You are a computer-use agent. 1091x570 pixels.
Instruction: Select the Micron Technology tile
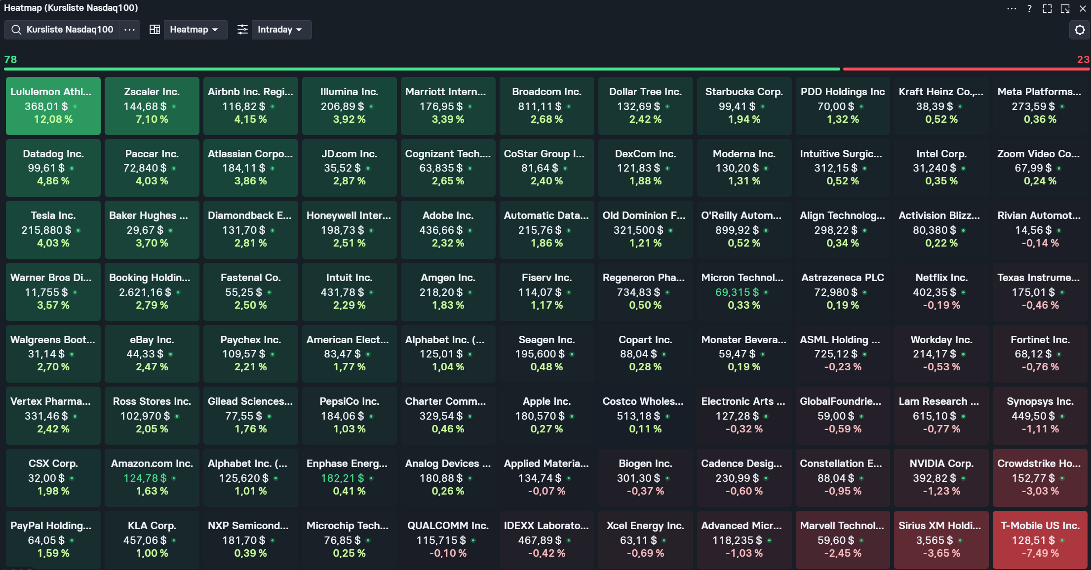point(744,292)
